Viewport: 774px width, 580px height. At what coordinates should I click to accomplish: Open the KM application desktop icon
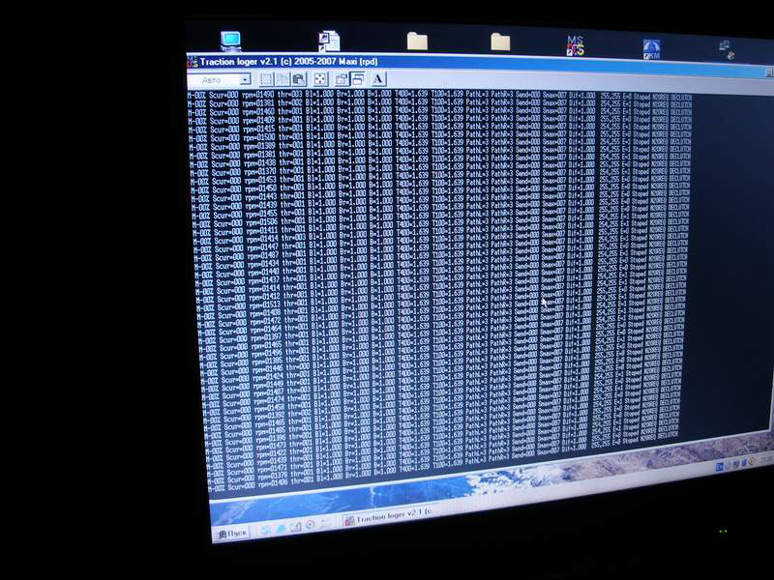pos(651,47)
